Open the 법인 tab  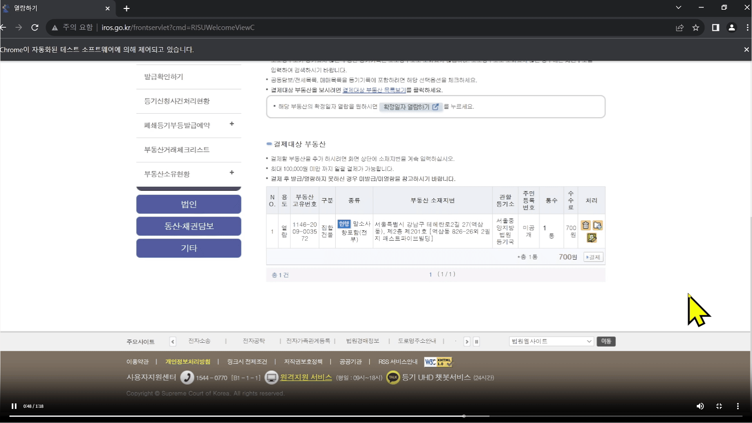coord(188,204)
